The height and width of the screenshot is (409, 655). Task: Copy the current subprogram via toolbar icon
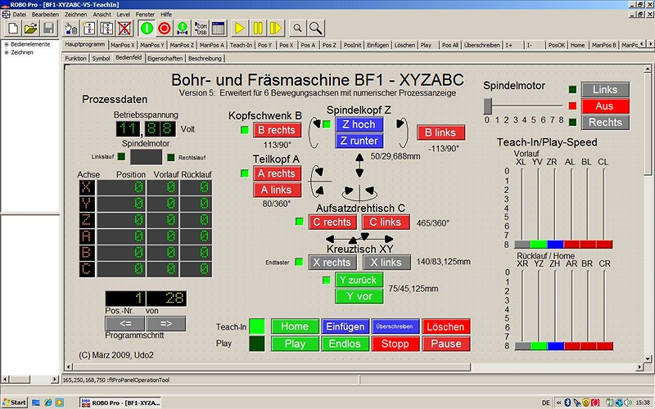coord(106,29)
